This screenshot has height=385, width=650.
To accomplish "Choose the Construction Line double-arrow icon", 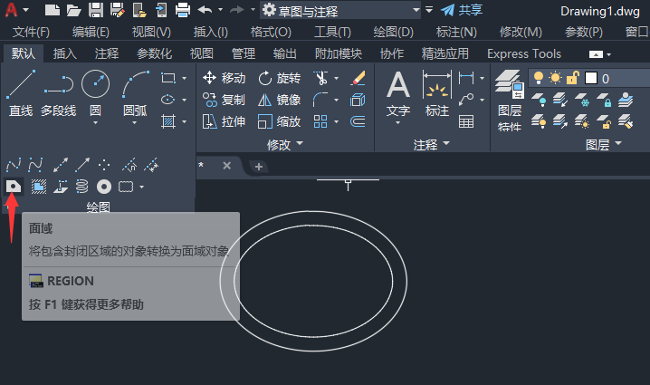I will click(x=61, y=165).
